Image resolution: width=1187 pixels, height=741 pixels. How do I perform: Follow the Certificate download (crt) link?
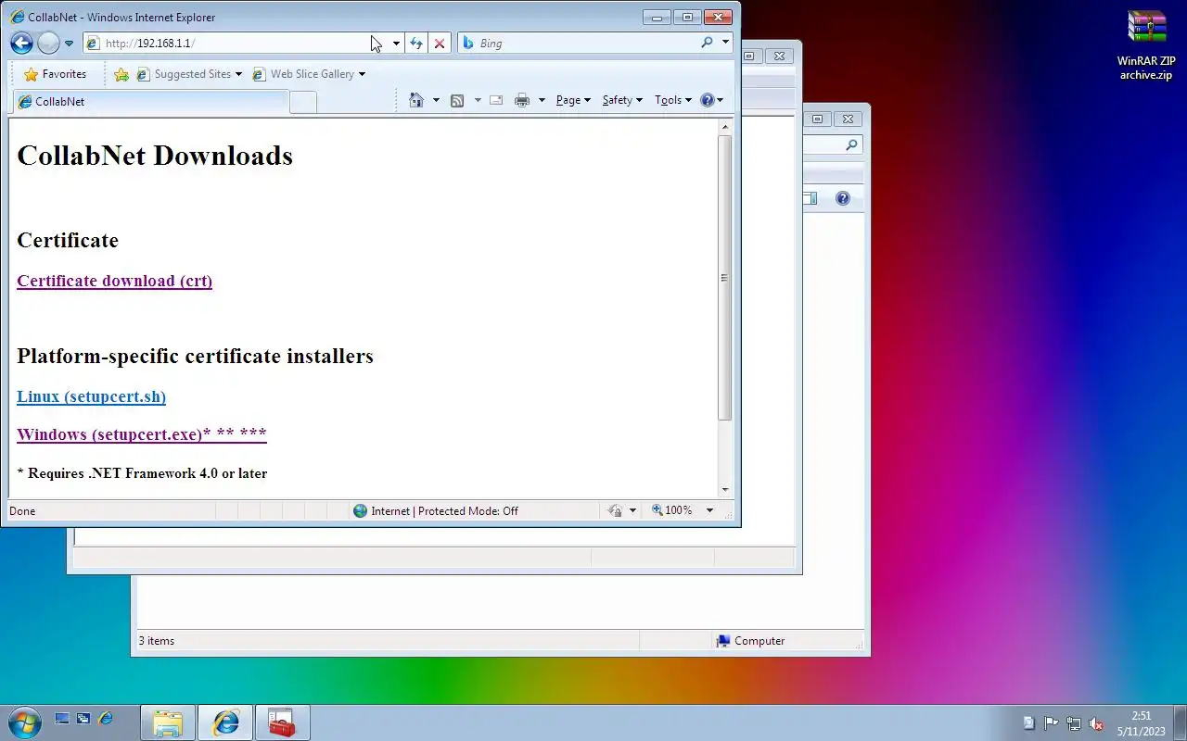pyautogui.click(x=114, y=281)
